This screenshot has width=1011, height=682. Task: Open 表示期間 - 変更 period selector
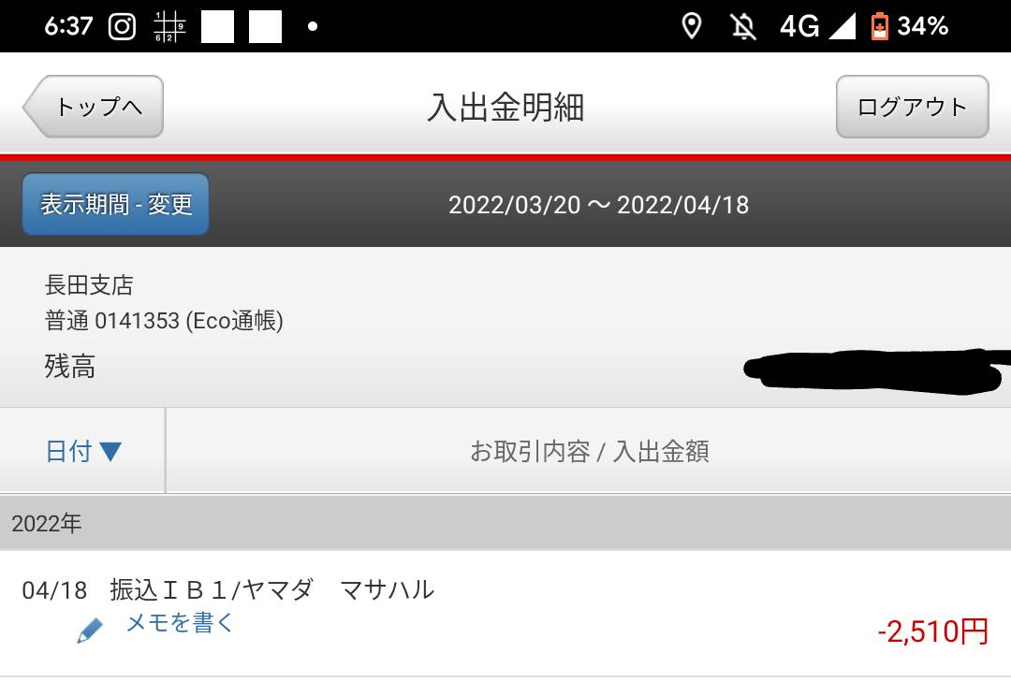(x=115, y=204)
